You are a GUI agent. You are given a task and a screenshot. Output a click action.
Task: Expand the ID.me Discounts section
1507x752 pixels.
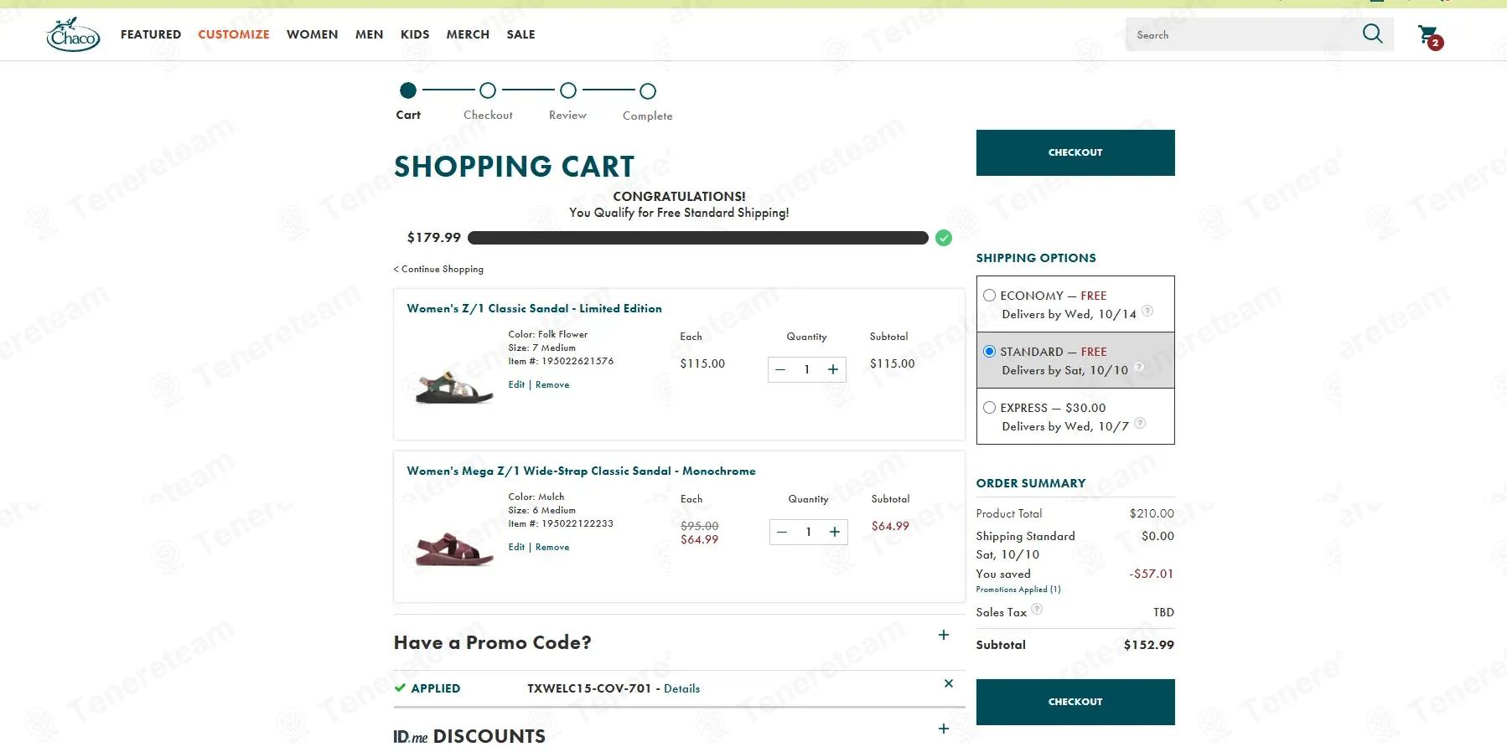944,729
